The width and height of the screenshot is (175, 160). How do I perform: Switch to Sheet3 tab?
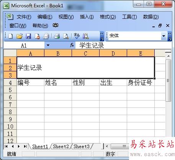(x=82, y=146)
